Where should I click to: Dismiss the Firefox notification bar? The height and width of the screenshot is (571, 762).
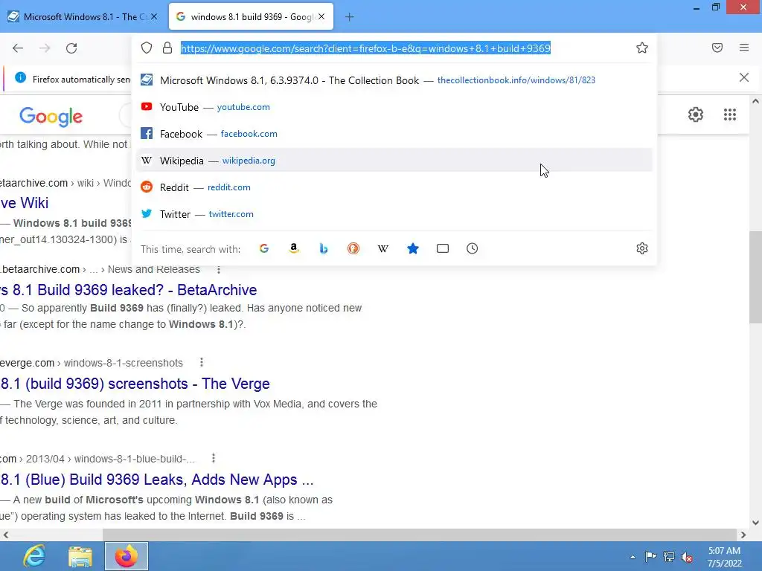(744, 77)
